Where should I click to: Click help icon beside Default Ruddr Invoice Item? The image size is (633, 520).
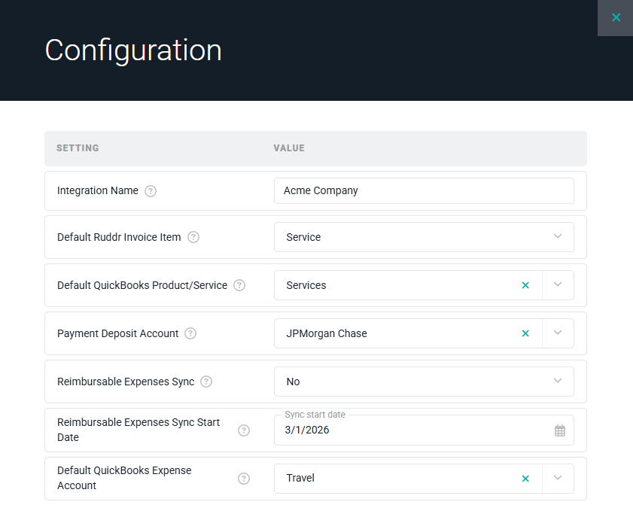coord(193,237)
